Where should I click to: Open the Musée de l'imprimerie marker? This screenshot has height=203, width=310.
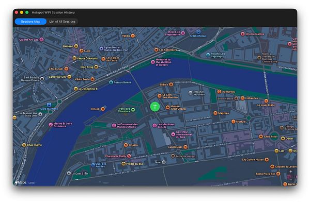(x=183, y=33)
